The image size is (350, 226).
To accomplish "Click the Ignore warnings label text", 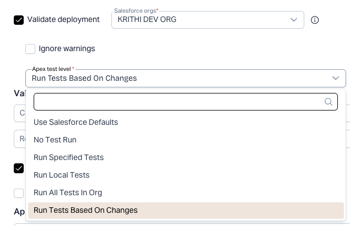I will (x=67, y=49).
